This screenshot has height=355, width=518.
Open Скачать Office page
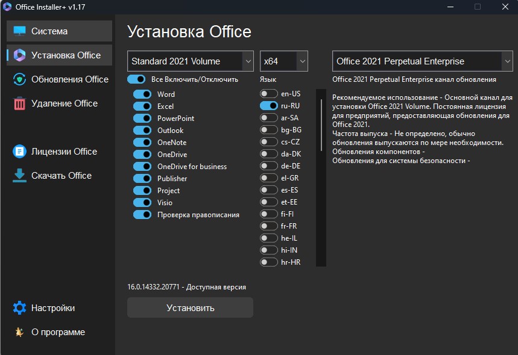click(60, 175)
